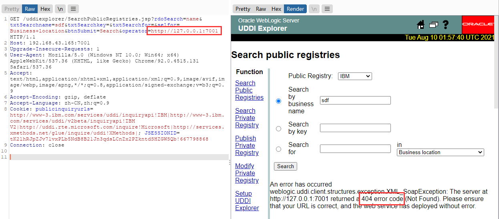Click the Host: 192.168.43.165:7001 header line
The width and height of the screenshot is (499, 219).
pos(50,43)
